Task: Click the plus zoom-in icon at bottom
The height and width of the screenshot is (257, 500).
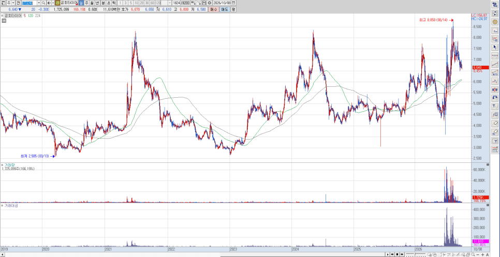Action: click(482, 254)
